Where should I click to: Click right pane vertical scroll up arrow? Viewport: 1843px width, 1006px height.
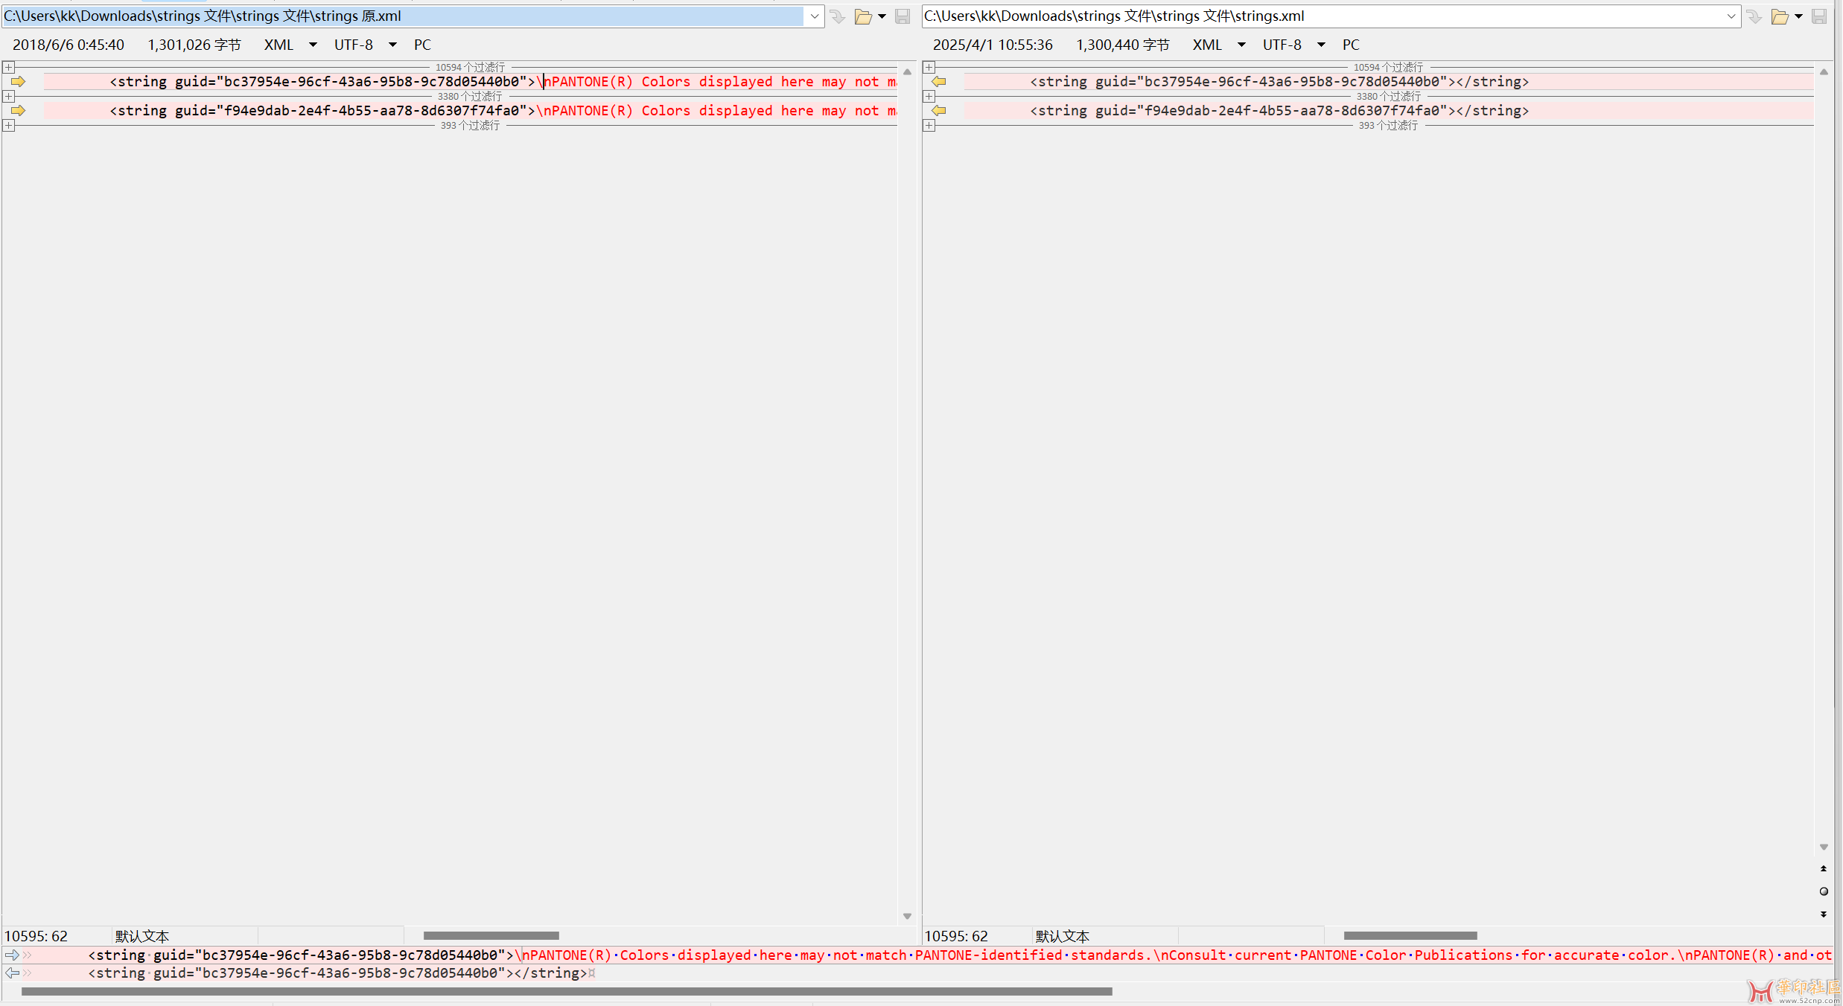point(1824,72)
